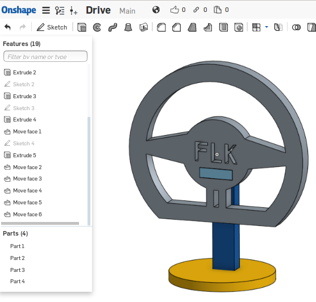Select the Fillet tool
Screen dimensions: 316x302
click(161, 27)
